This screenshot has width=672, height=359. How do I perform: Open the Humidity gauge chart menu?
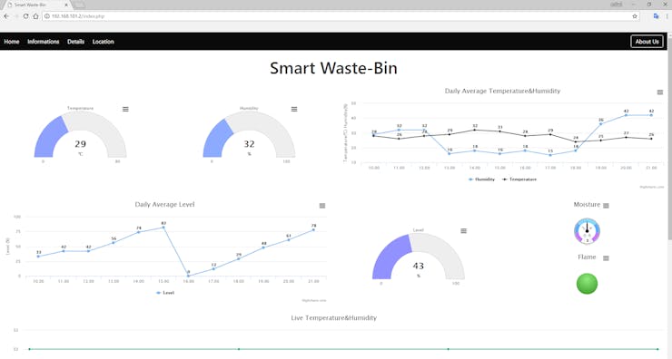pyautogui.click(x=294, y=109)
